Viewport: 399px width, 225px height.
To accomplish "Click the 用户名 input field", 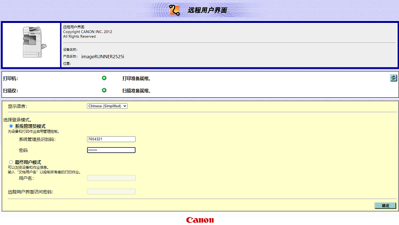I will click(x=111, y=178).
